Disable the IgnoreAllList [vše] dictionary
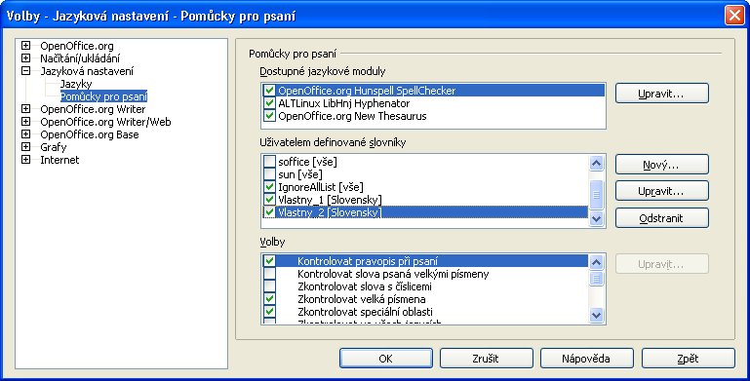 [x=269, y=187]
